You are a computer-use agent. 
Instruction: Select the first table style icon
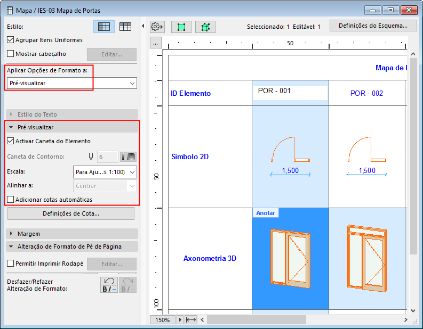[x=104, y=27]
